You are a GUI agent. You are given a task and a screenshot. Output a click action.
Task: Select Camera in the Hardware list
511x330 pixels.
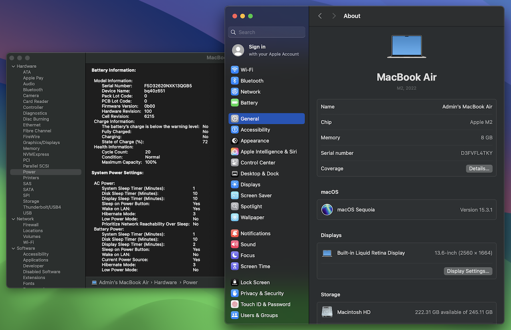(31, 95)
